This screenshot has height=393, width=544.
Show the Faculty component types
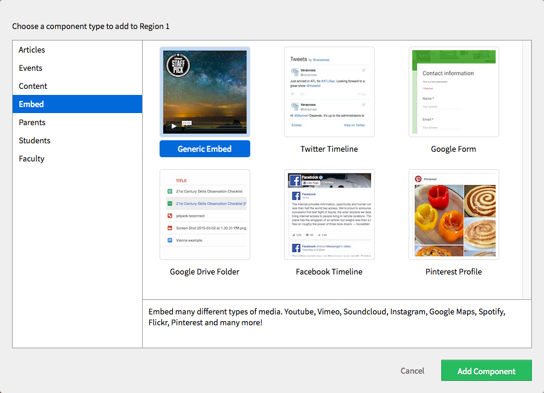point(31,158)
